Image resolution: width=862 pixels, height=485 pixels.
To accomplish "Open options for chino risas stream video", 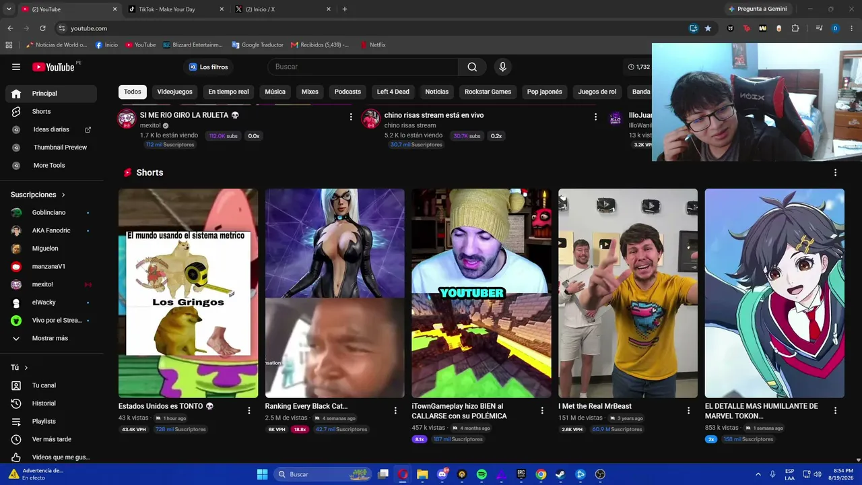I will coord(595,117).
